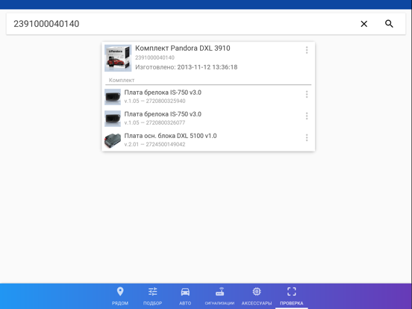Click the magnifier search icon

389,24
